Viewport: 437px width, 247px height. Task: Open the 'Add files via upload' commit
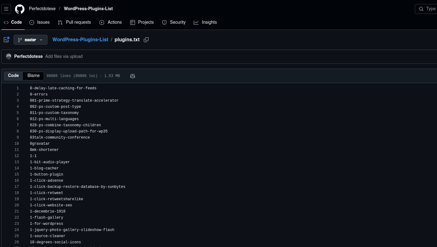64,56
